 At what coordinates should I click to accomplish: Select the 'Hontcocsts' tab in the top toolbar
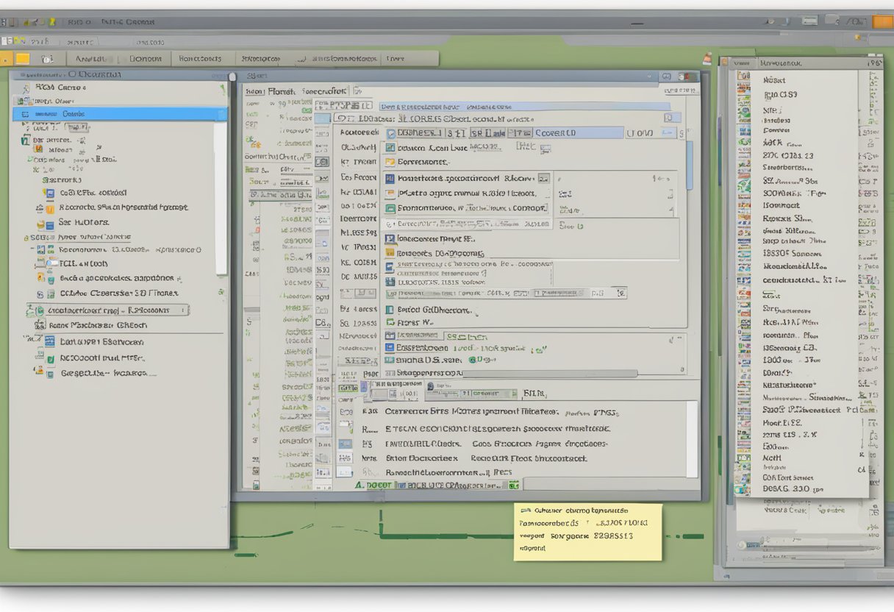click(x=200, y=59)
